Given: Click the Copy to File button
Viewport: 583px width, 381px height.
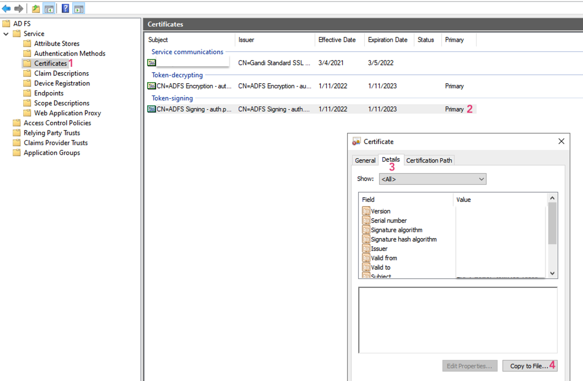Looking at the screenshot, I should 529,366.
